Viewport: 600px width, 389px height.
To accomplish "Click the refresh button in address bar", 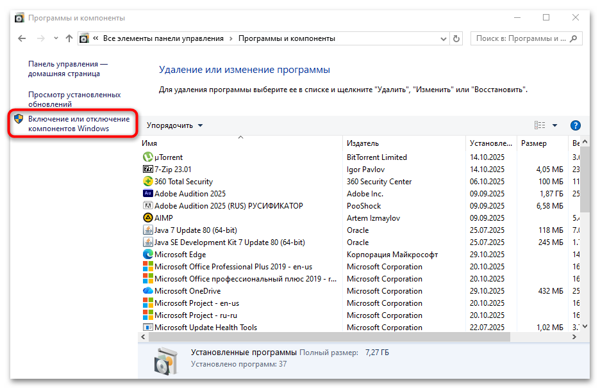I will [x=456, y=38].
